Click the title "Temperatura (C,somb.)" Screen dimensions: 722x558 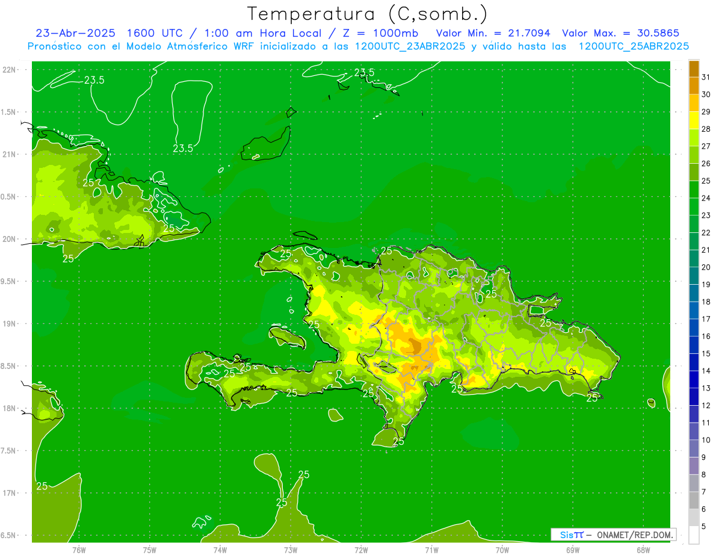(x=367, y=14)
